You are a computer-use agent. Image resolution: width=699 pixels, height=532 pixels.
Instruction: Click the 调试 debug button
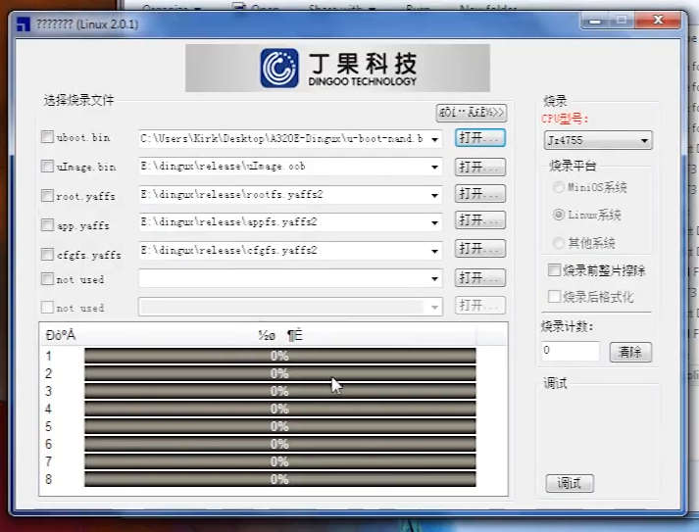tap(570, 483)
